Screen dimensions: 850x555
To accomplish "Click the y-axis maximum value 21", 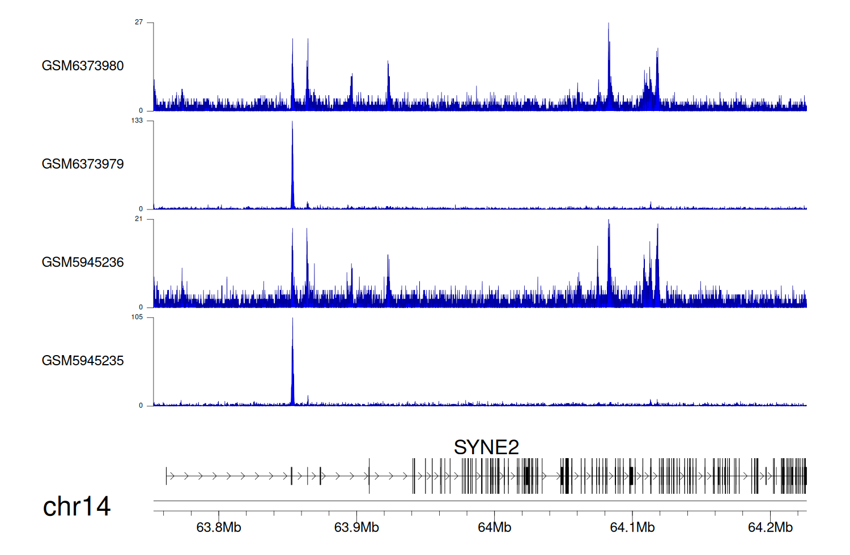I will (139, 219).
